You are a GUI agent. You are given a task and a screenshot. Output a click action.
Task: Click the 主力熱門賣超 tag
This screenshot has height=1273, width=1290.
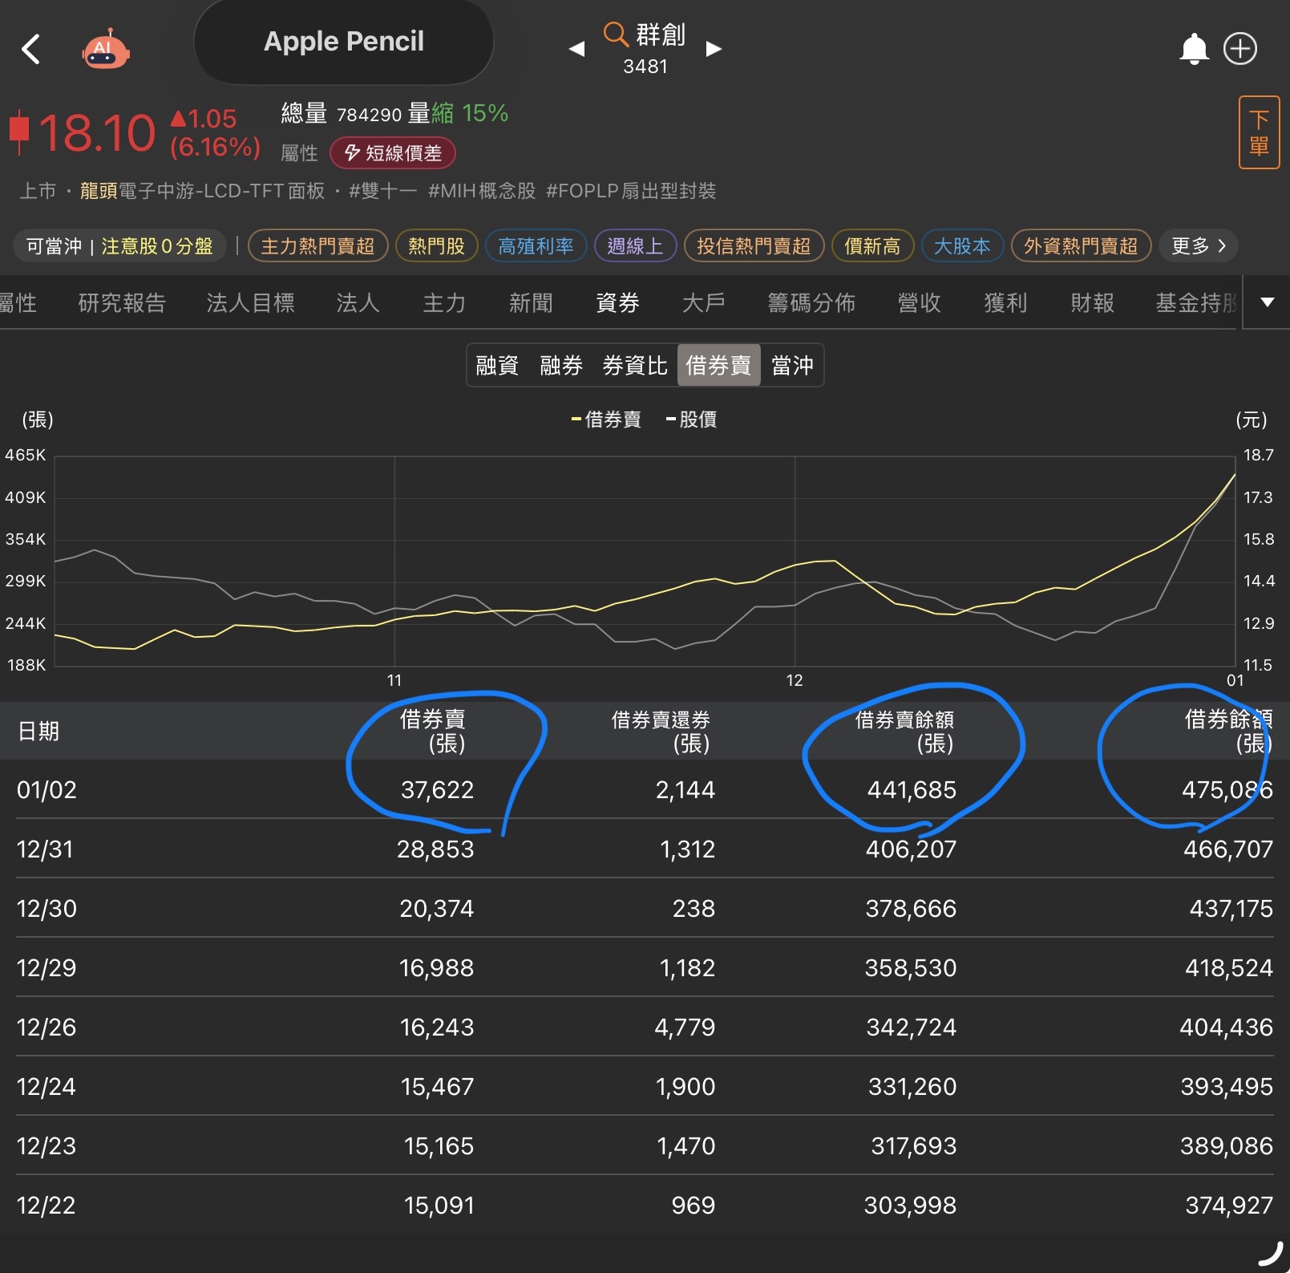coord(317,246)
